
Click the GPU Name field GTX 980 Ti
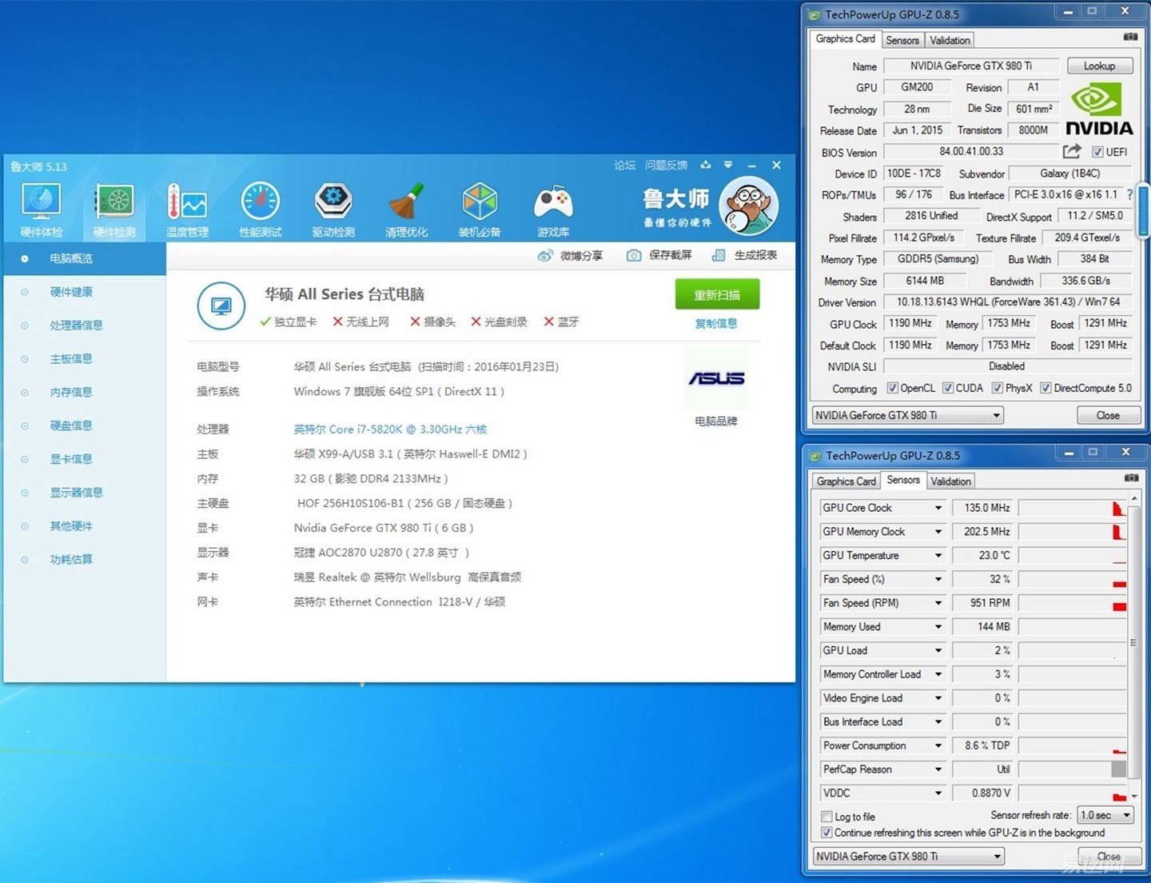[x=970, y=66]
